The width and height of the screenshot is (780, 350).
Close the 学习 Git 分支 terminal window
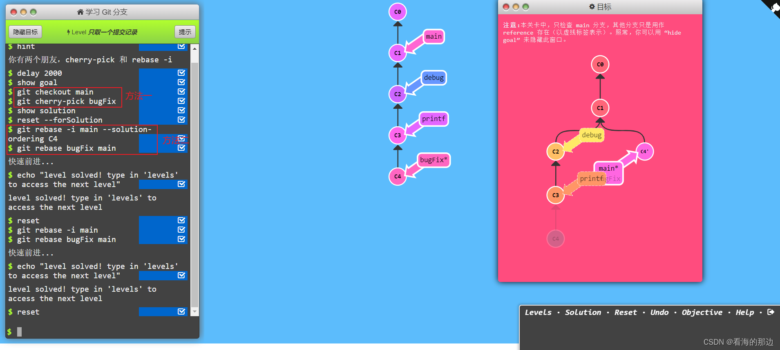pyautogui.click(x=13, y=12)
